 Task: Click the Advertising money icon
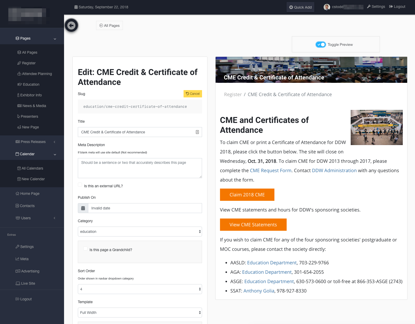tap(18, 271)
